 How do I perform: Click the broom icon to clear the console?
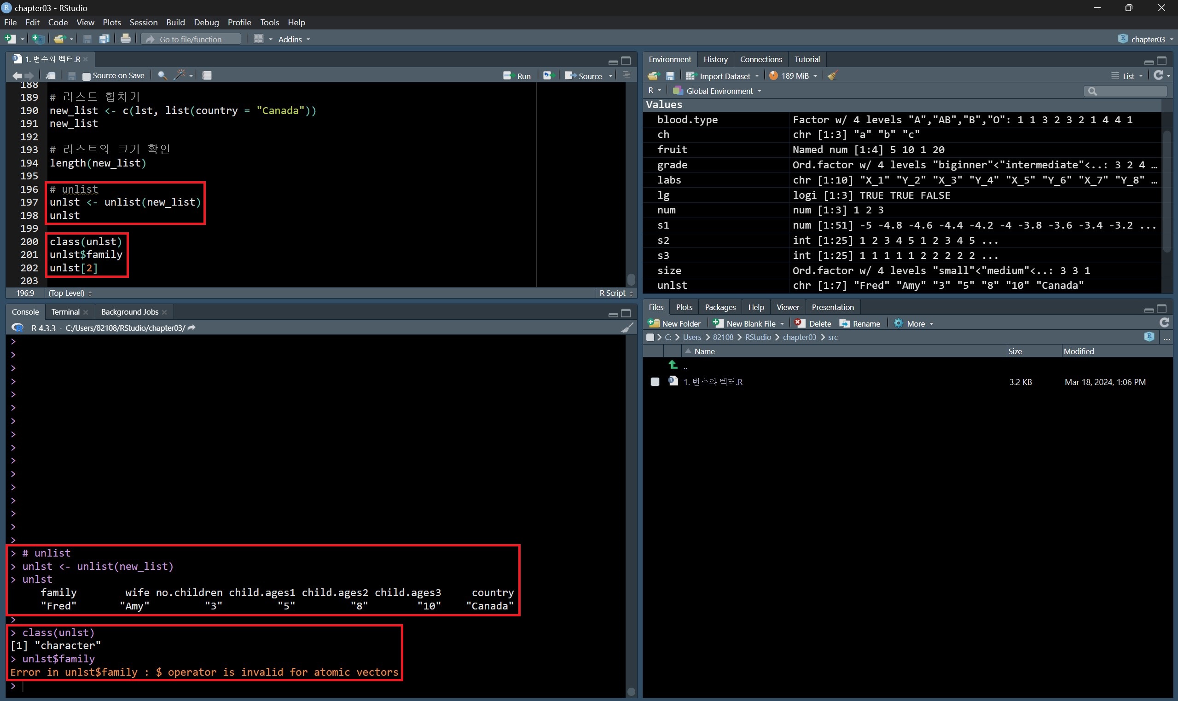pos(627,328)
